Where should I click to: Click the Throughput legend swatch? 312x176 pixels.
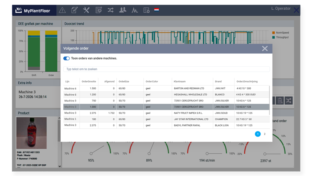click(274, 38)
